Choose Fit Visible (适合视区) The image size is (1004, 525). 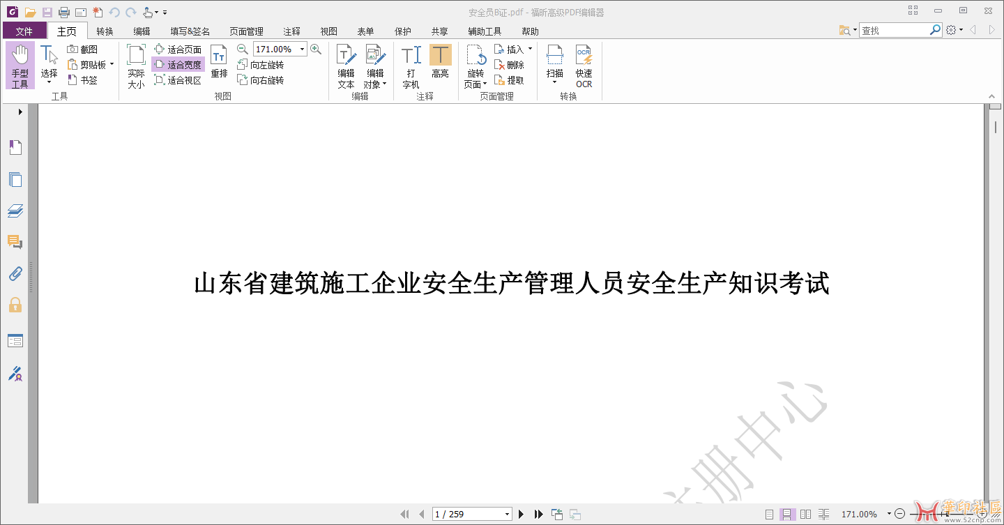(178, 80)
